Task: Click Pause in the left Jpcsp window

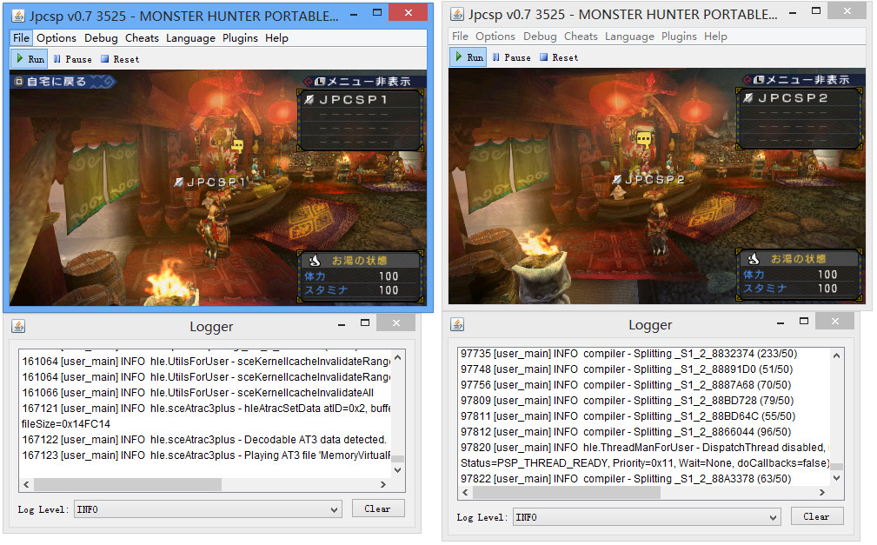Action: point(73,59)
